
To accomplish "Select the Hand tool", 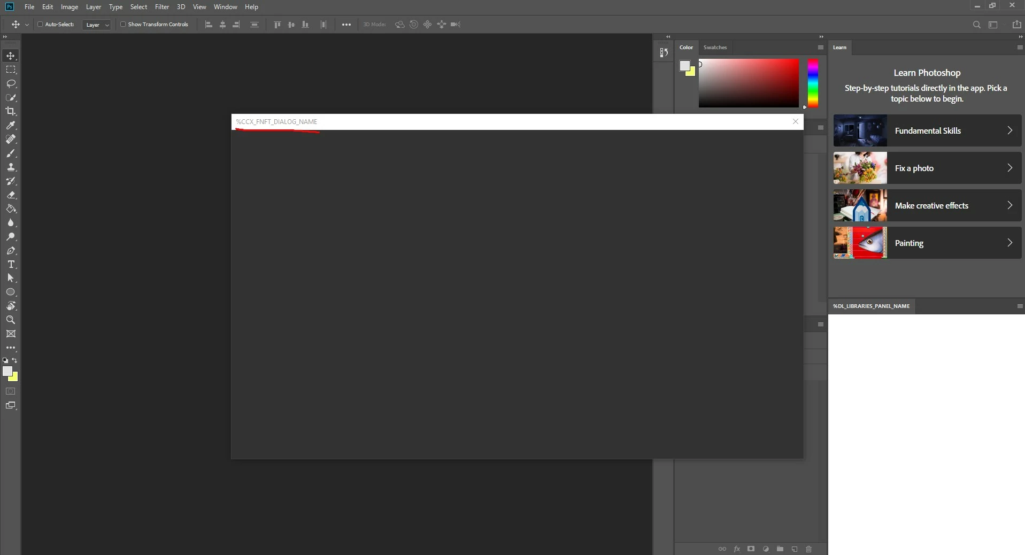I will click(11, 306).
